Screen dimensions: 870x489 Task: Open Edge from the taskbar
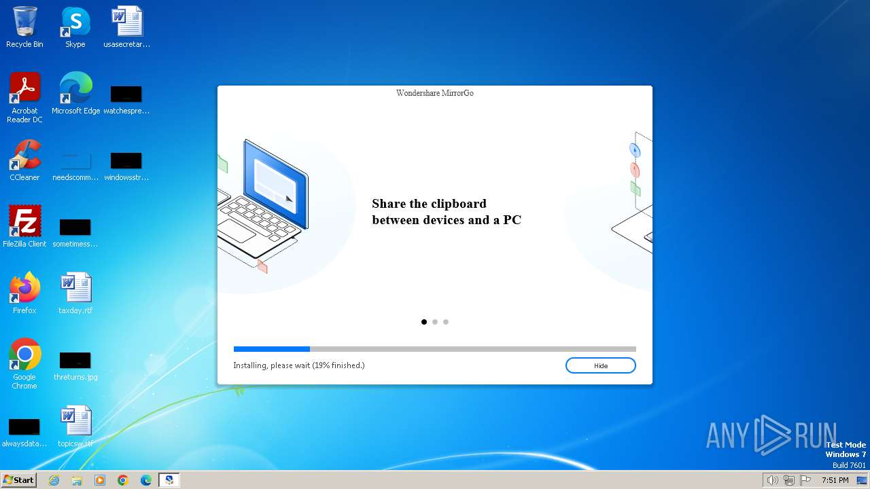146,480
